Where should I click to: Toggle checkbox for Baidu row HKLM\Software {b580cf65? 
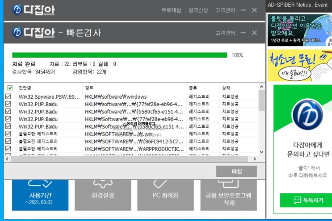point(8,126)
